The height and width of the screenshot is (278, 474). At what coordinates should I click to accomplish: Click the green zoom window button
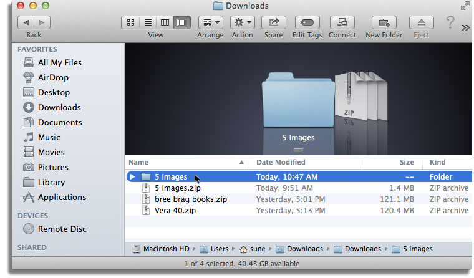[46, 6]
